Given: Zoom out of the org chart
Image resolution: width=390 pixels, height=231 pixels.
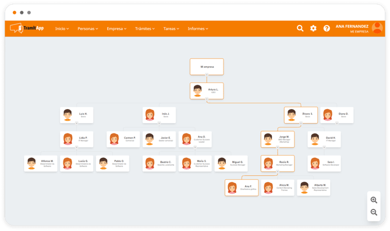Looking at the screenshot, I should [x=374, y=212].
